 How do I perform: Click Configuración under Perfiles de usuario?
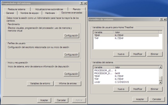(x=71, y=55)
